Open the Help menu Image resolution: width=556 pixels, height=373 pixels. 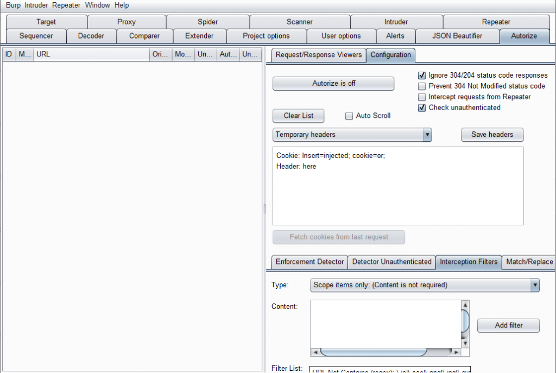[x=122, y=5]
